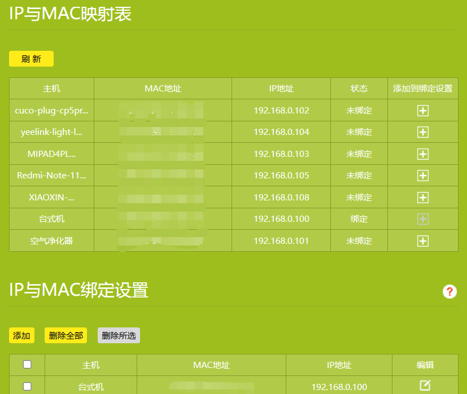Select the 台式机 host name in mapping table

(x=51, y=219)
